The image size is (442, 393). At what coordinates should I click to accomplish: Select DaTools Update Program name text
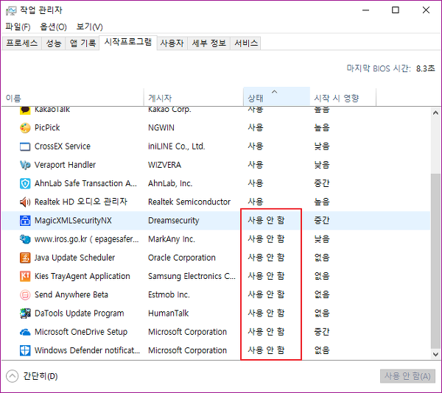[x=80, y=314]
